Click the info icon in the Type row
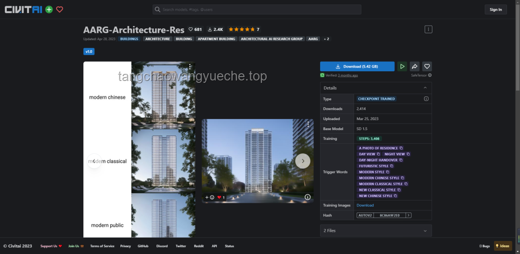 pos(426,99)
